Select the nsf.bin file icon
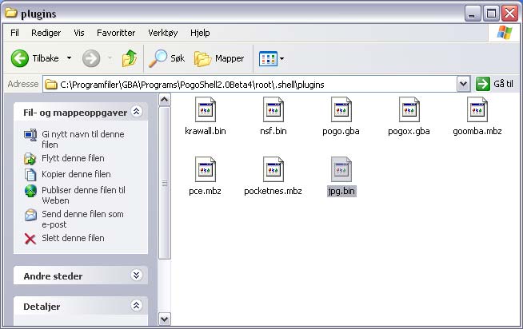523x329 pixels. [273, 109]
